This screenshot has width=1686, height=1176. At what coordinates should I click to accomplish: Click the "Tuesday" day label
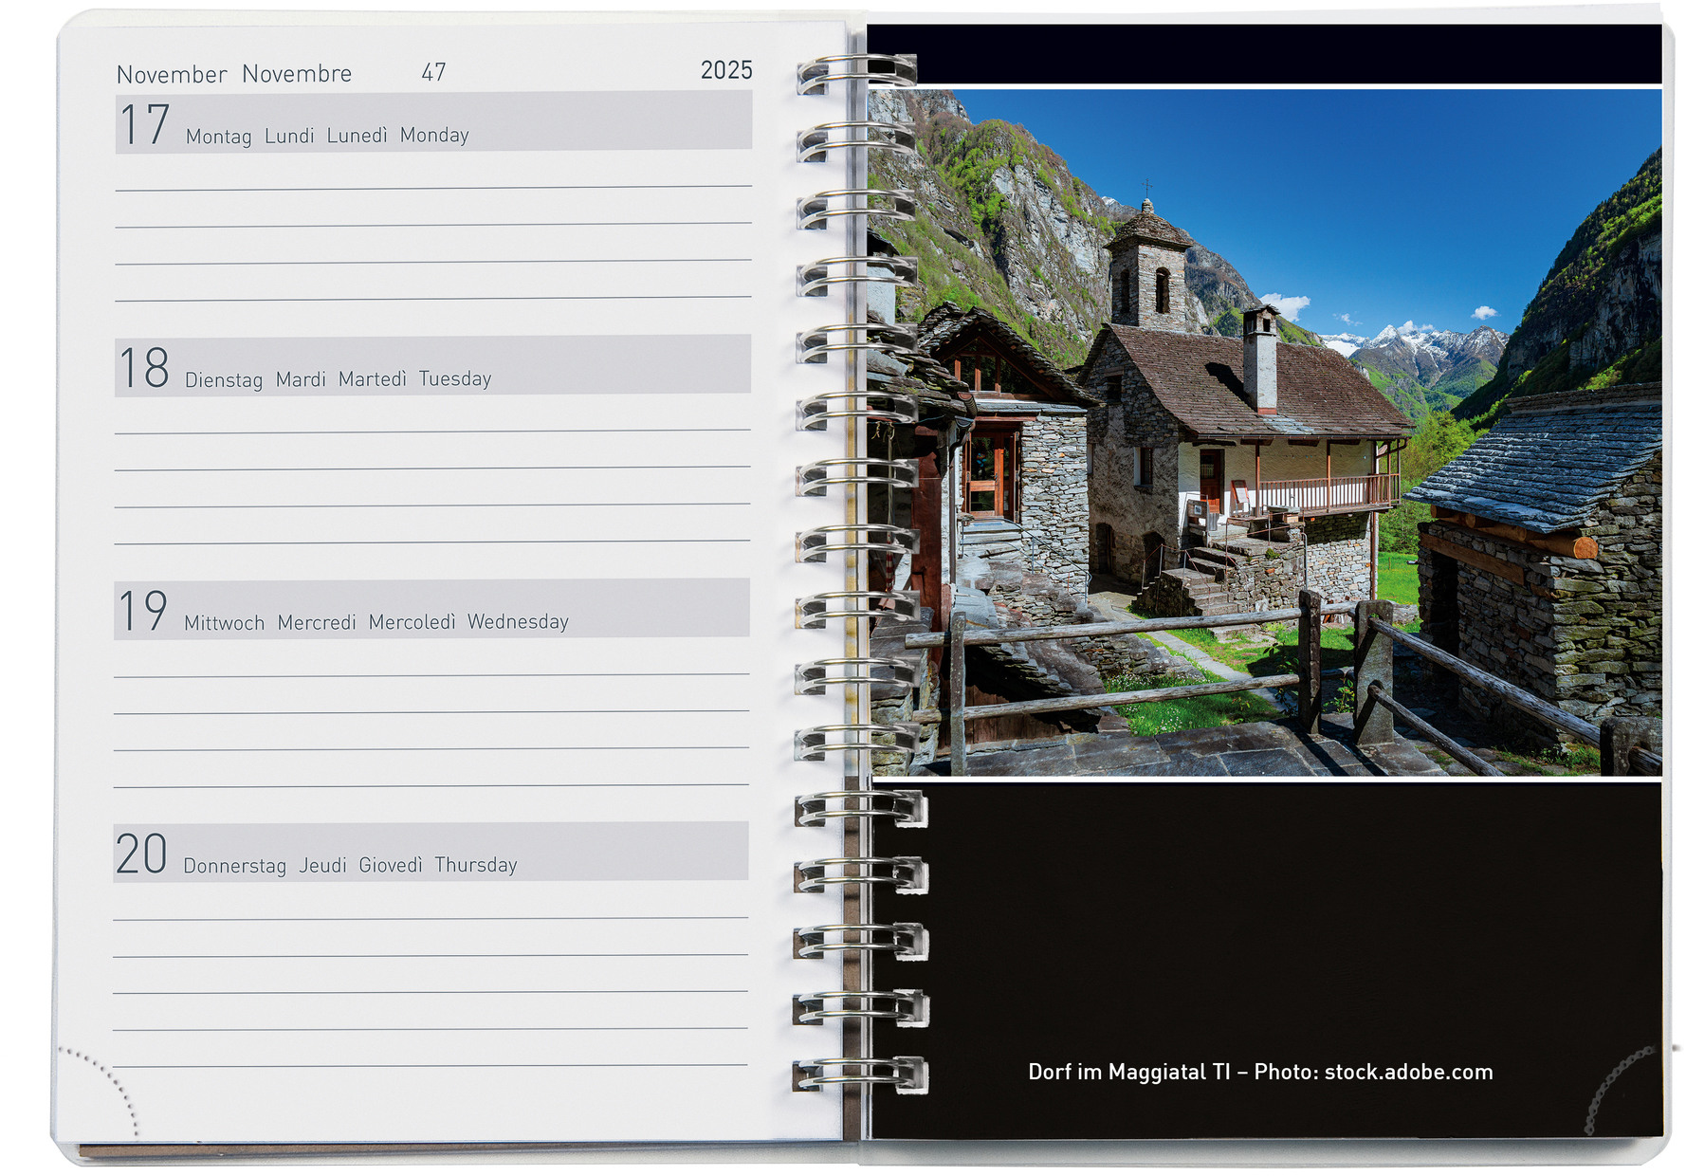tap(455, 379)
